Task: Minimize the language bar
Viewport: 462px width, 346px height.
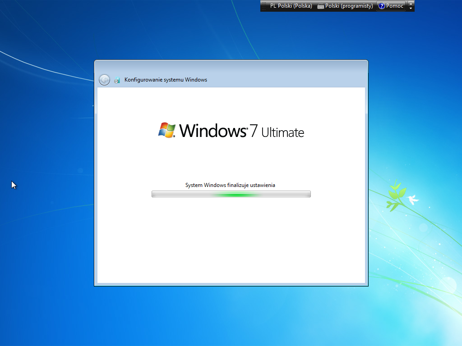Action: pyautogui.click(x=411, y=3)
